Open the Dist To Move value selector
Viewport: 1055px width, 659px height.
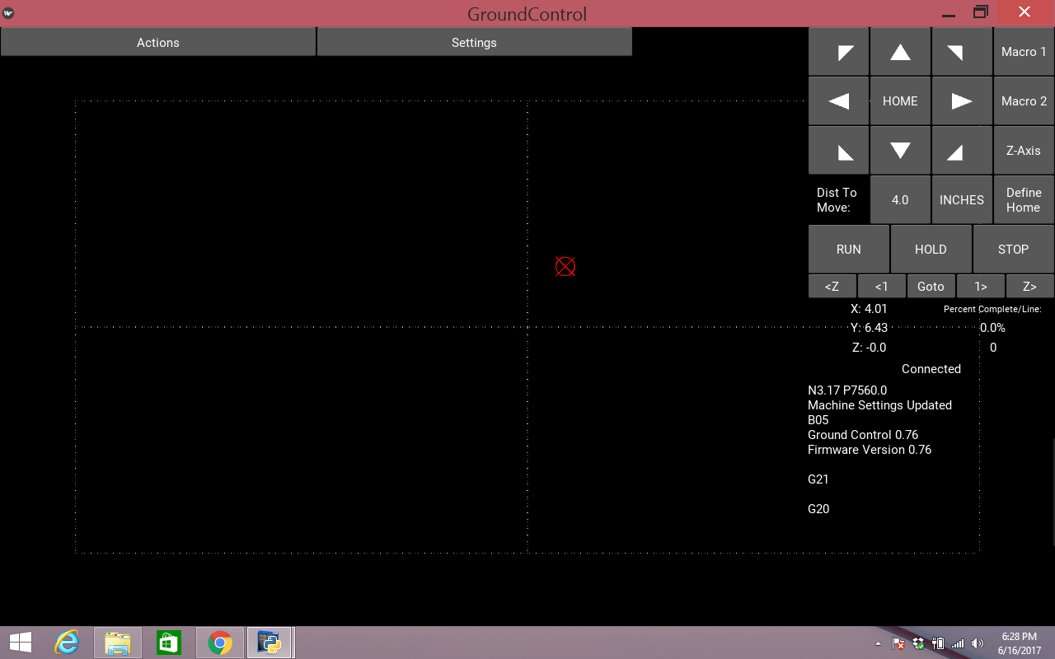900,199
